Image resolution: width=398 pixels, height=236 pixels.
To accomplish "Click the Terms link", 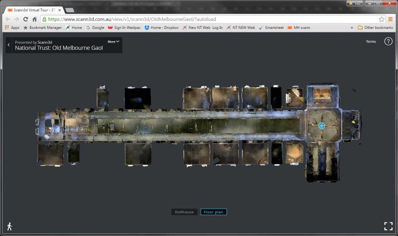I will click(371, 42).
